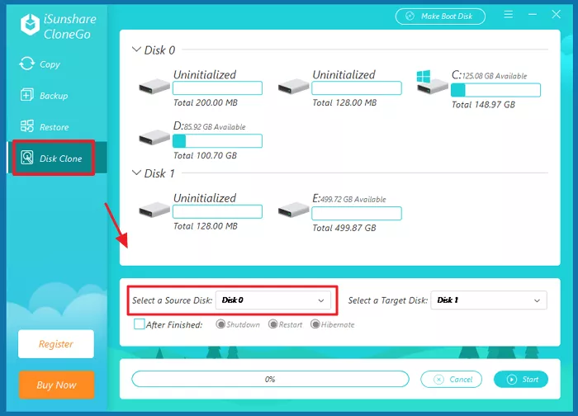Open the hamburger menu icon in title bar
The image size is (578, 416).
pyautogui.click(x=509, y=14)
